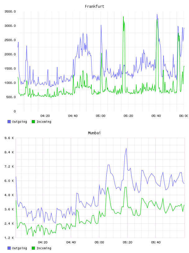The image size is (189, 253).
Task: Click the blue Outgoing swatch under Frankfurt chart
Action: pos(9,122)
